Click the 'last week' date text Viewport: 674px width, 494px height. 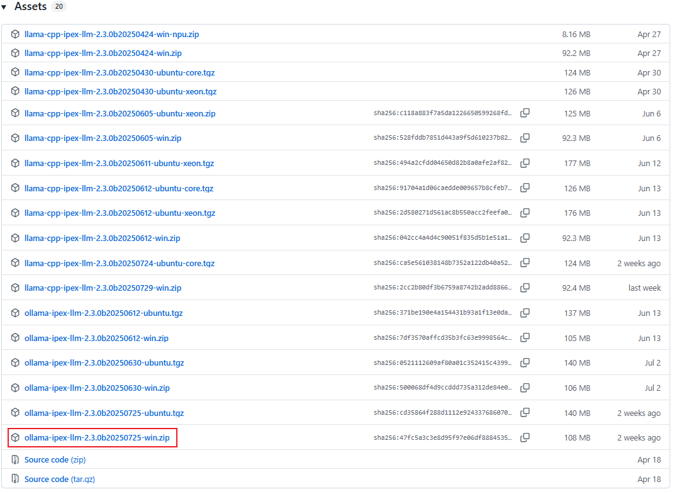(644, 288)
